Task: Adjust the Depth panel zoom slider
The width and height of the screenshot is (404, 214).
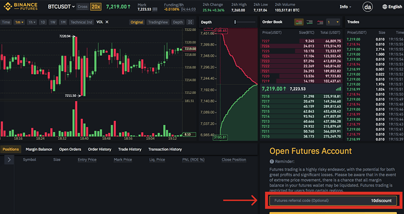Action: tap(235, 22)
